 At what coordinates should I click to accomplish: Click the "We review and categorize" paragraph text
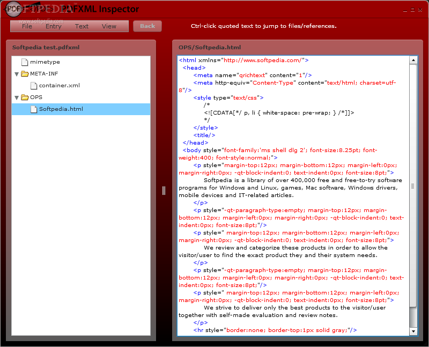283,251
